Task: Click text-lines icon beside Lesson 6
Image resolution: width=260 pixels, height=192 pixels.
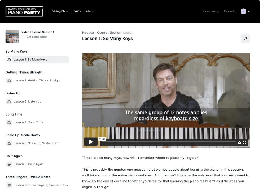Action: pos(9,164)
